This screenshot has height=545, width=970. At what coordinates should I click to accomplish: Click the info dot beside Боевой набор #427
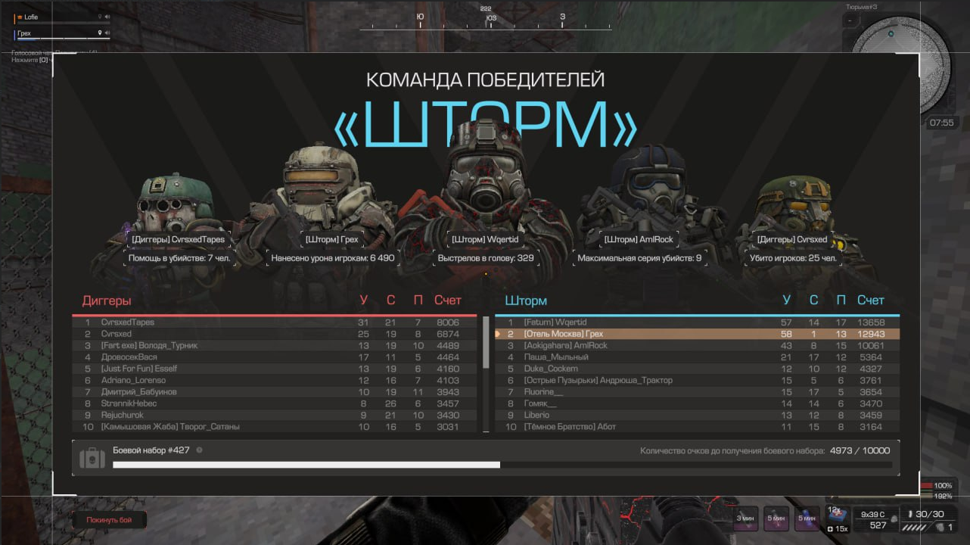199,450
